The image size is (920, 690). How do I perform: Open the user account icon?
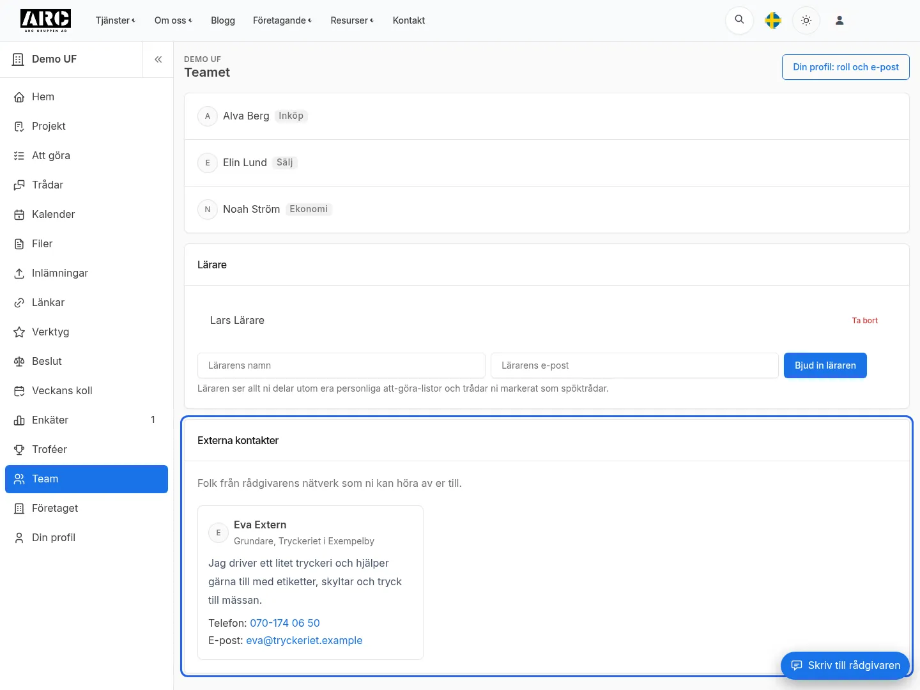(x=839, y=20)
